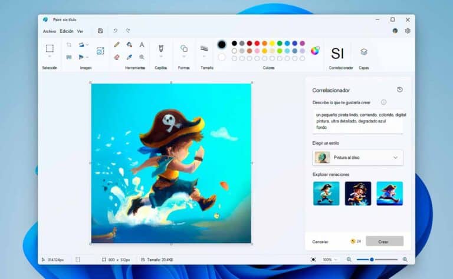The height and width of the screenshot is (279, 453).
Task: Open the Paint settings gear
Action: 408,31
